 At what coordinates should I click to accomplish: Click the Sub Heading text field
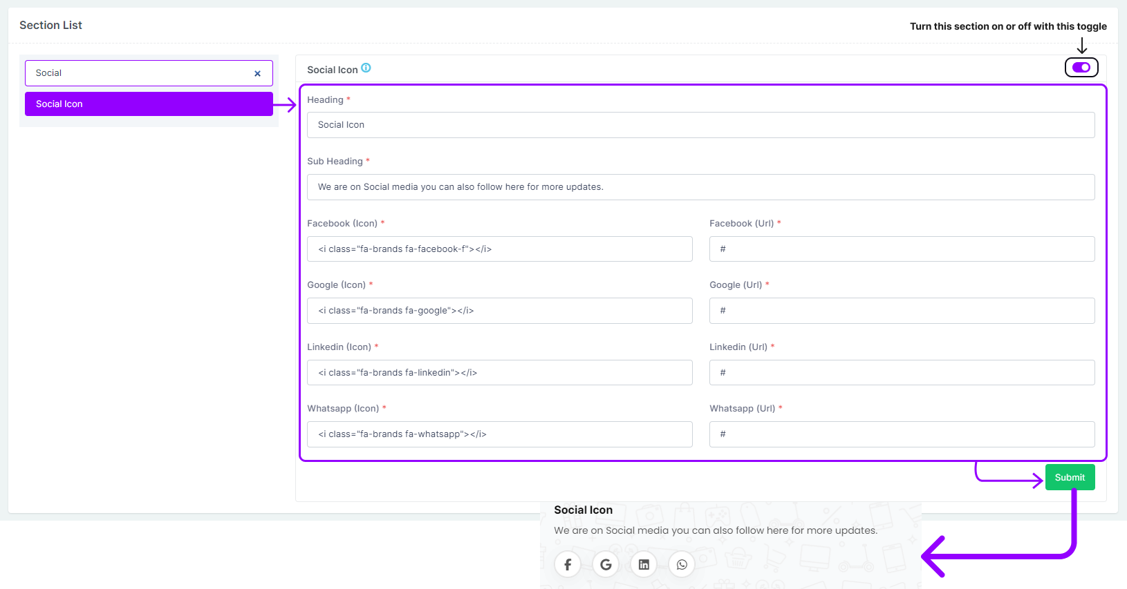pos(700,187)
